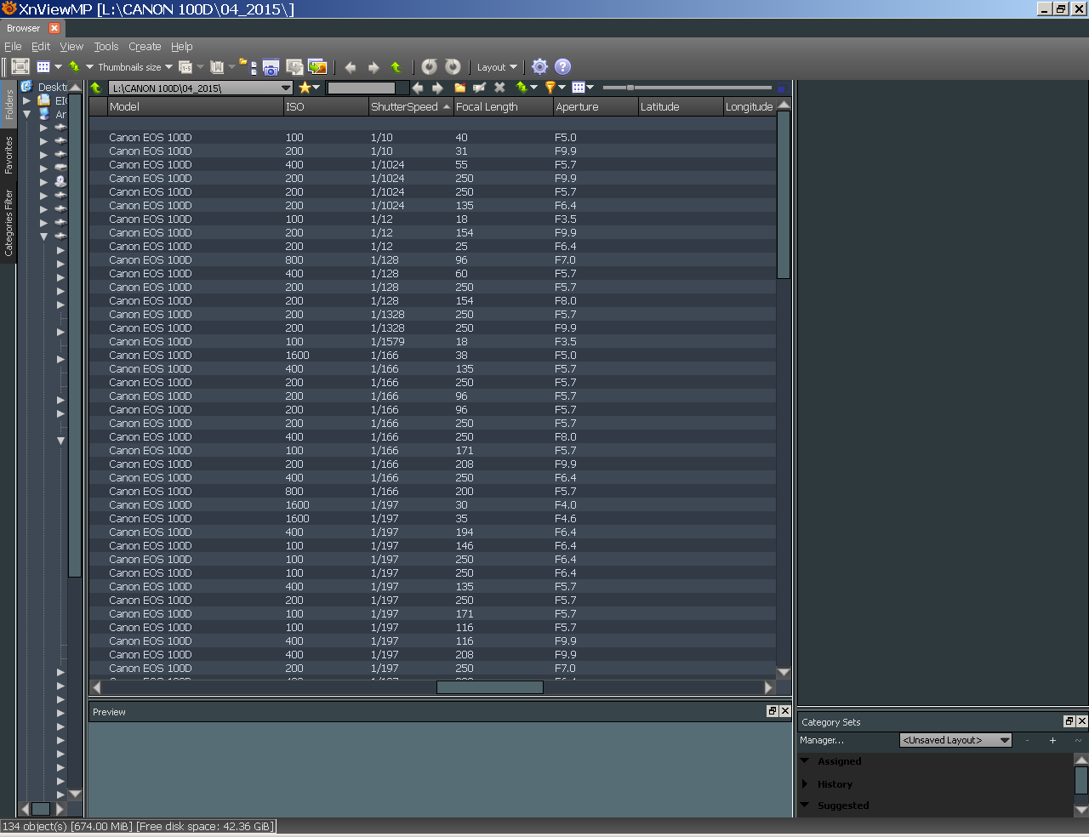Viewport: 1089px width, 837px height.
Task: Click the rotate counter-clockwise icon
Action: click(430, 66)
